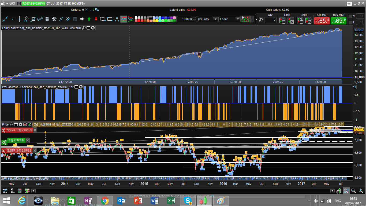Pick the green up arrow drawing tool
This screenshot has height=206, width=366.
pyautogui.click(x=89, y=19)
